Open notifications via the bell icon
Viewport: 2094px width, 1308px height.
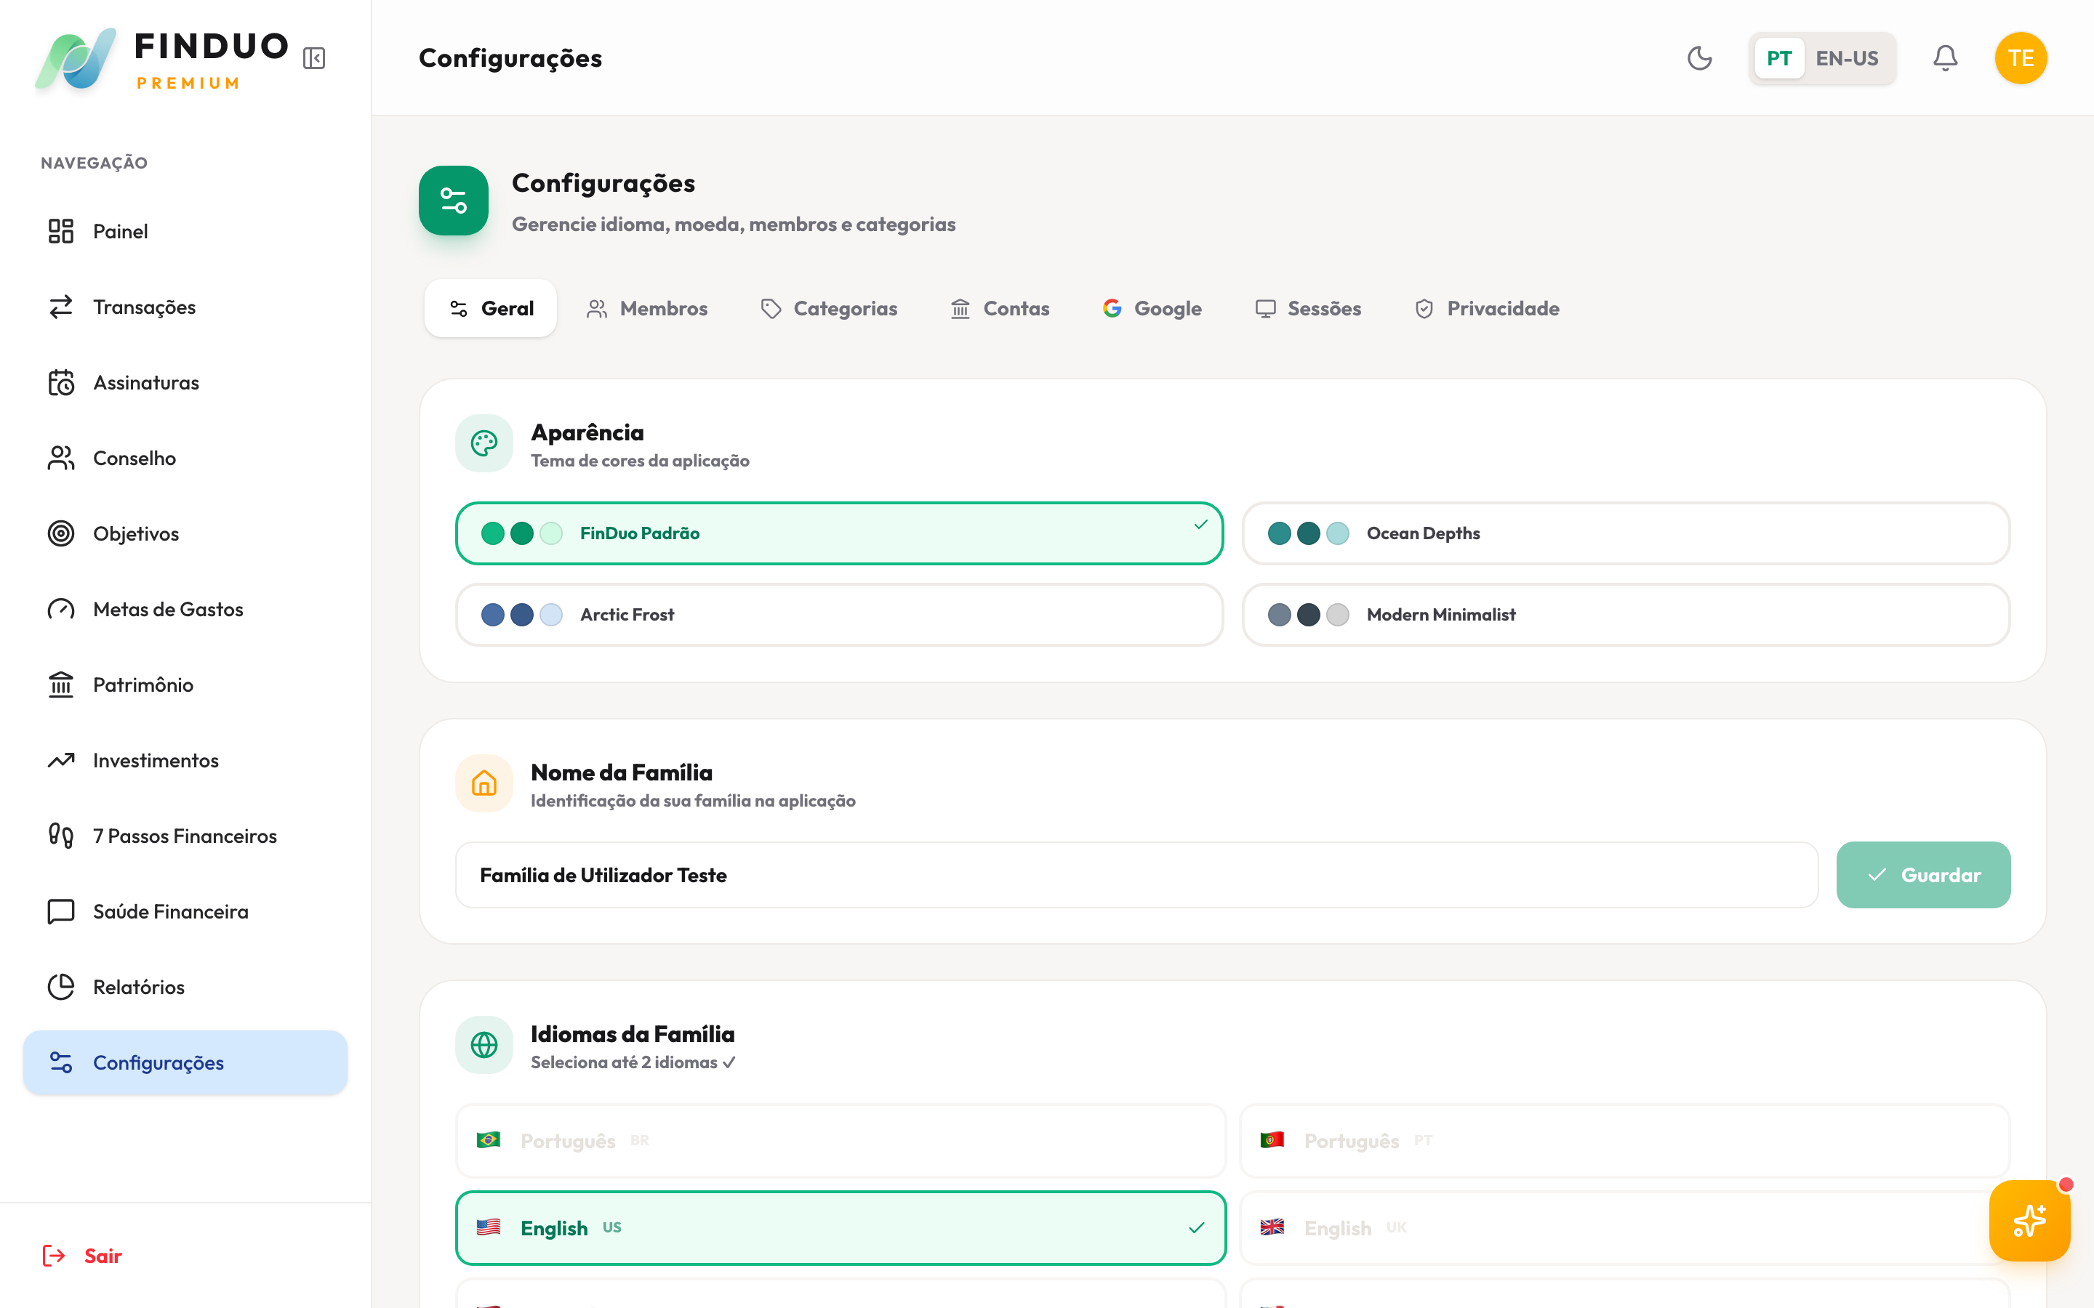pyautogui.click(x=1945, y=58)
